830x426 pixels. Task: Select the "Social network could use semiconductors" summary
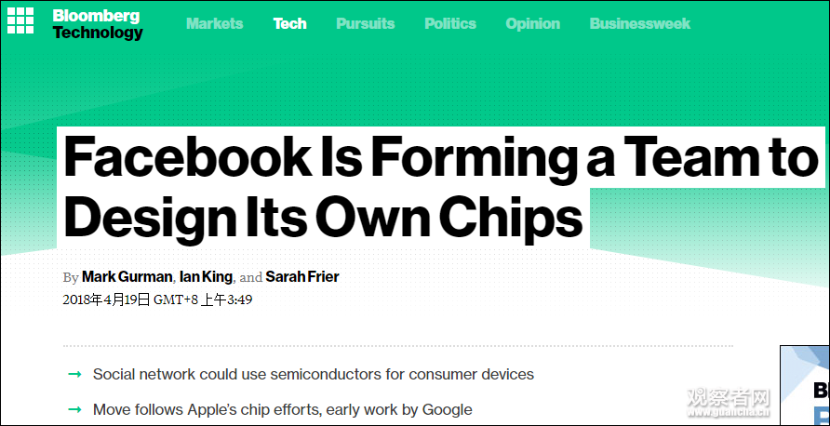click(314, 374)
